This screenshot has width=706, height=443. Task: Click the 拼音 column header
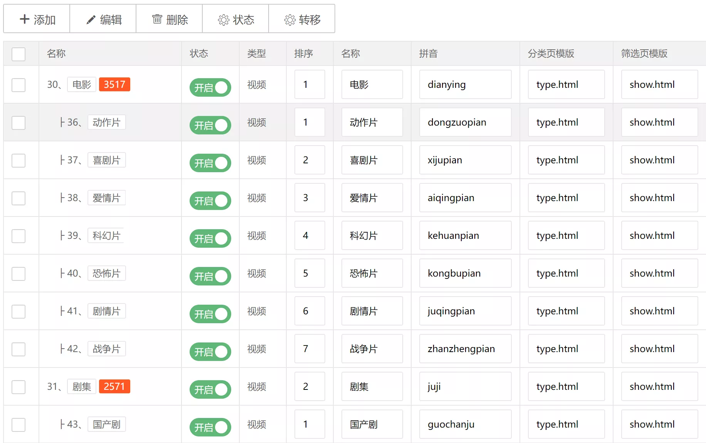[x=428, y=54]
